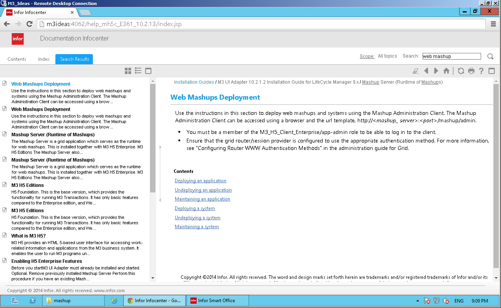Screen dimensions: 501x308
Task: Go forward using the right arrow icon
Action: 436,71
